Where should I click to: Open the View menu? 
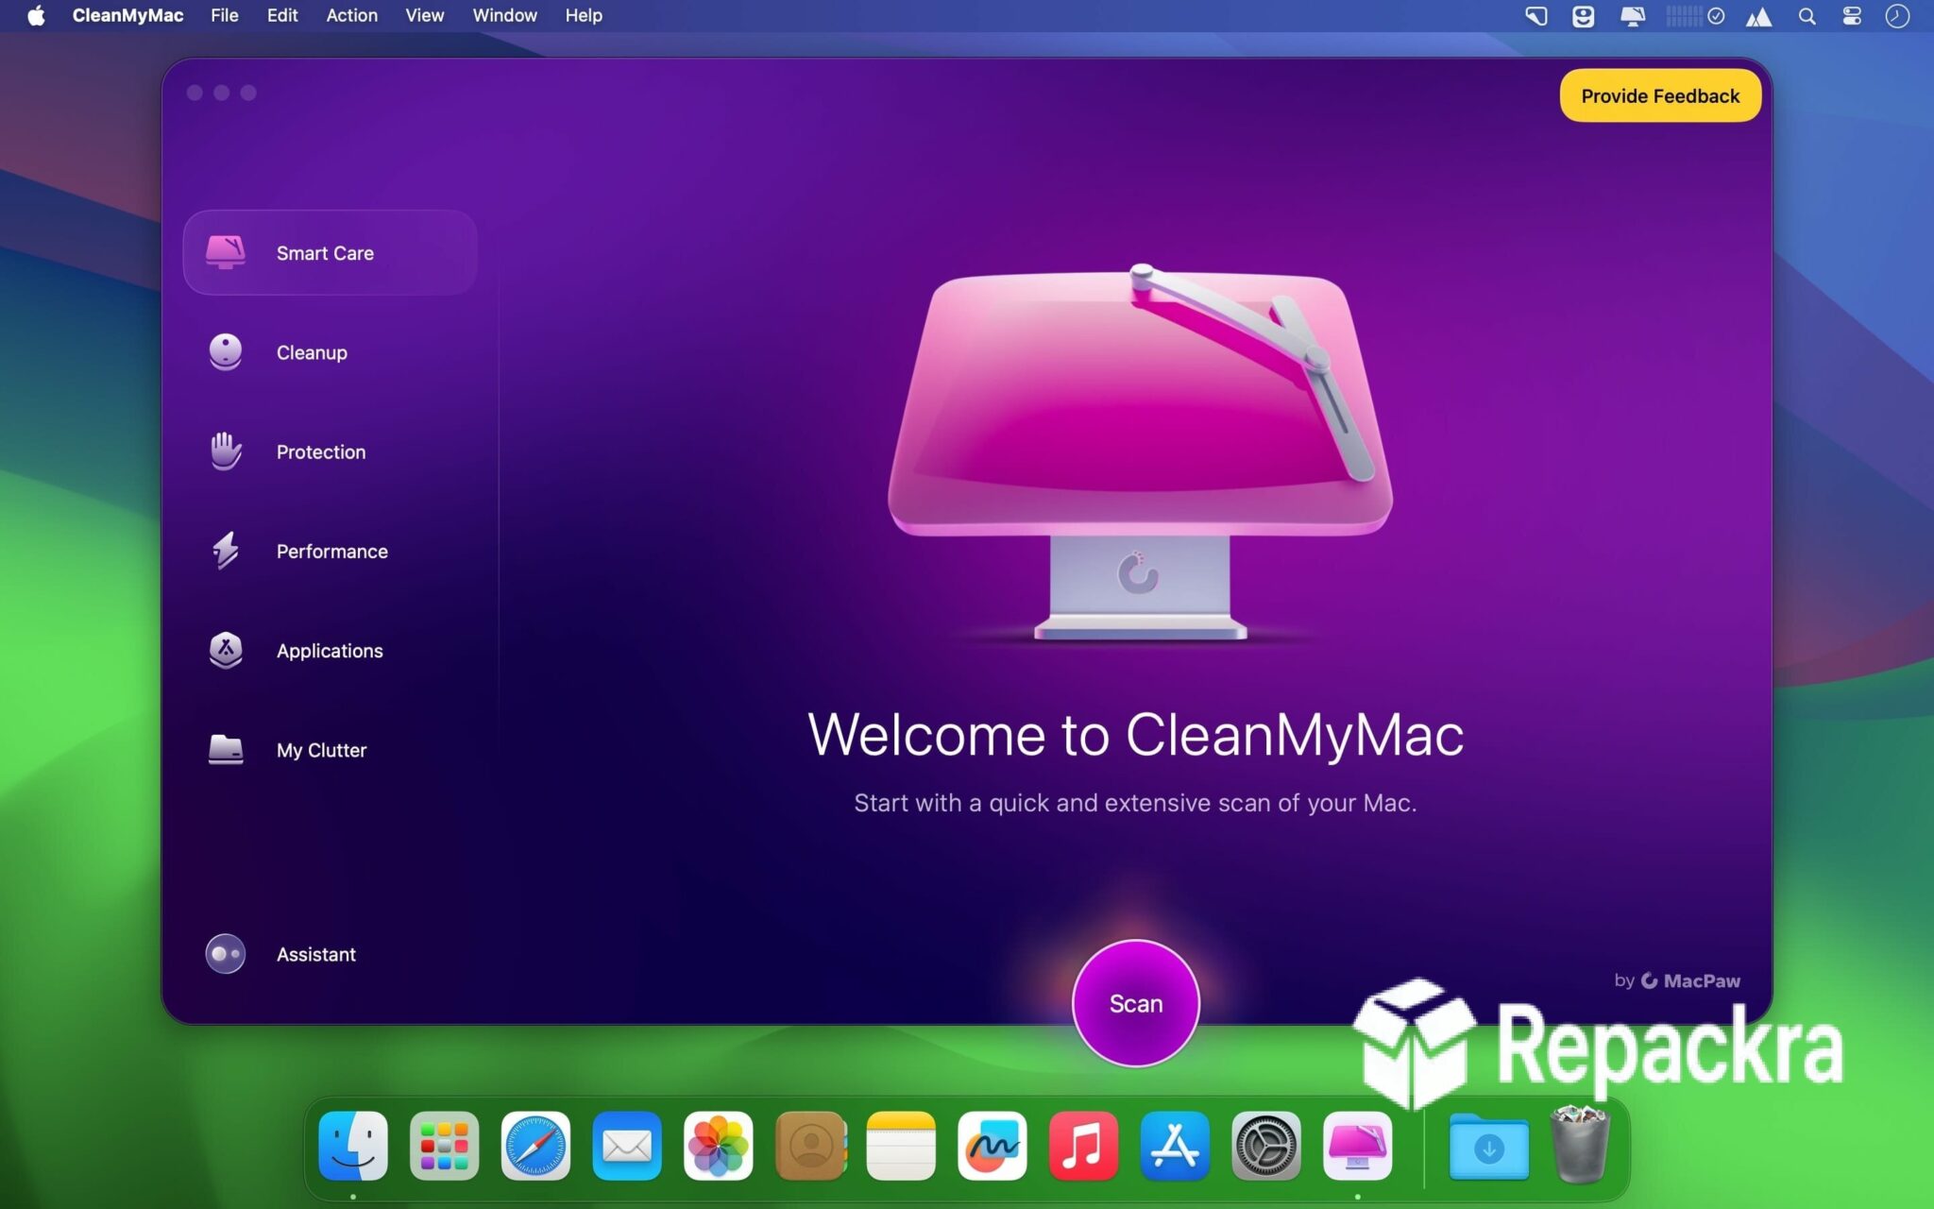coord(425,16)
